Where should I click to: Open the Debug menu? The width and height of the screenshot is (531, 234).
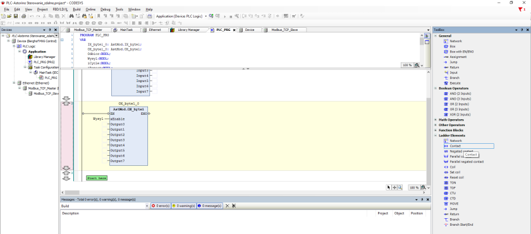pyautogui.click(x=106, y=9)
